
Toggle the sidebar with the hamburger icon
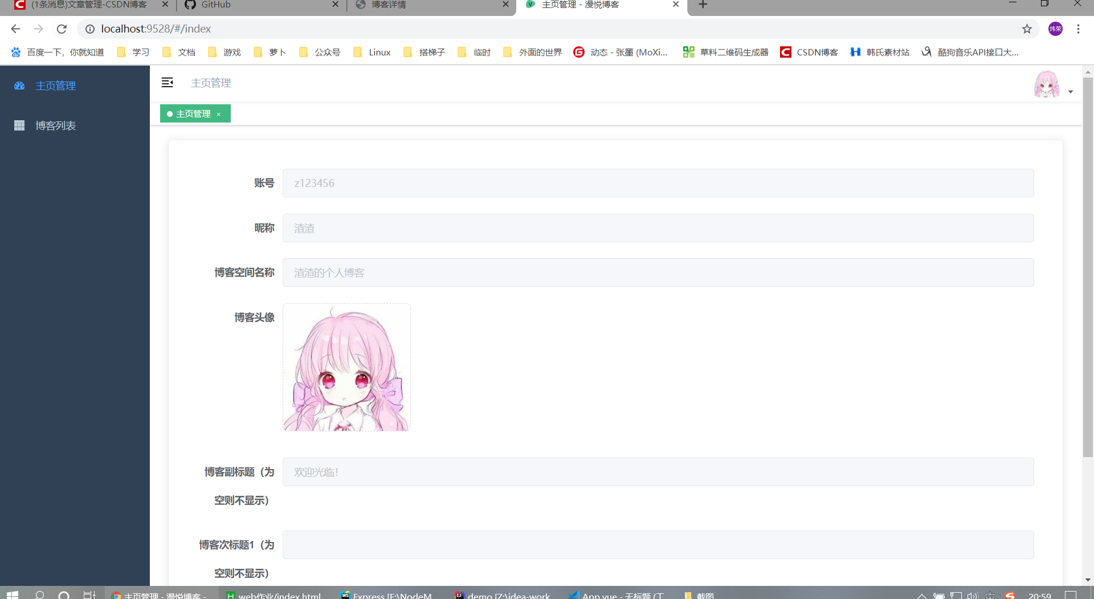click(167, 83)
